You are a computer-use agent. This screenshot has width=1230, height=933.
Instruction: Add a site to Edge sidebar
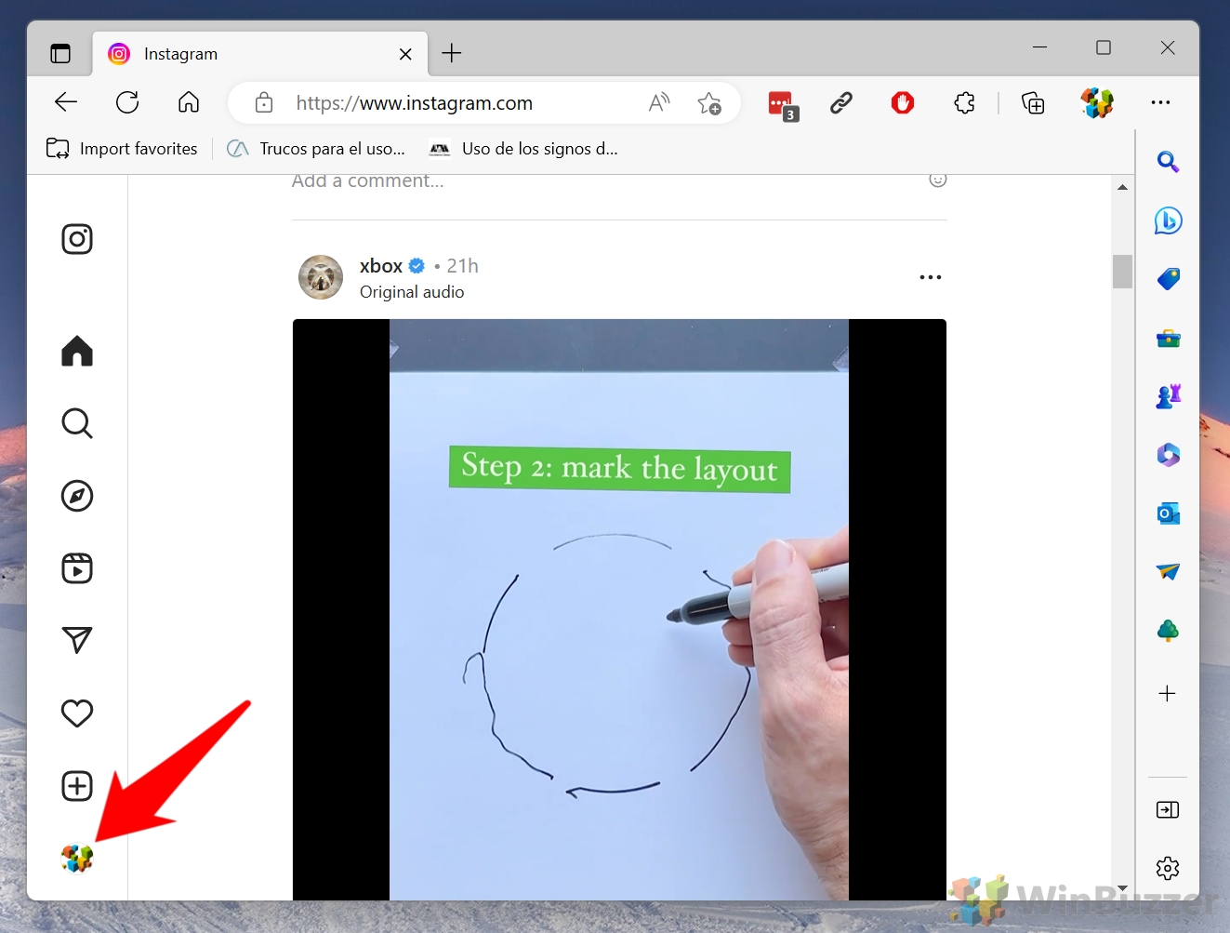(1168, 693)
